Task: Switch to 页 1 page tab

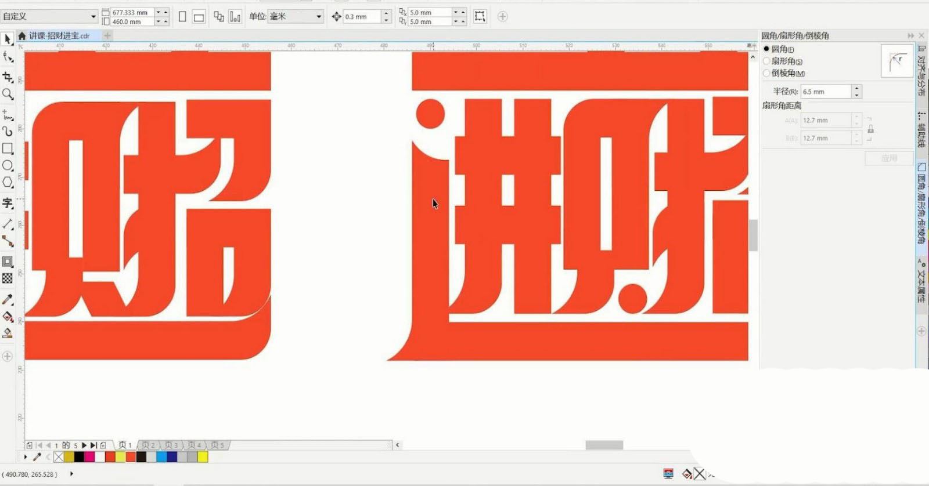Action: pyautogui.click(x=125, y=445)
